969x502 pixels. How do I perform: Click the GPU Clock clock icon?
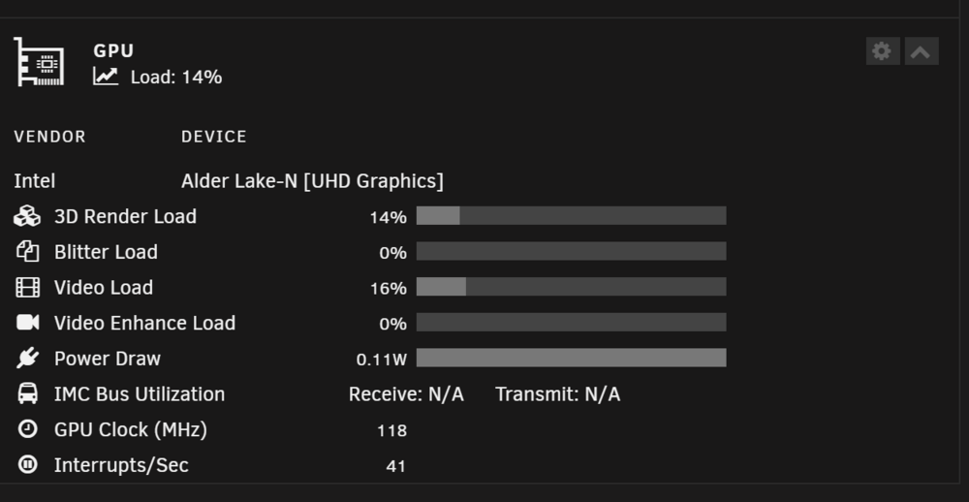point(27,428)
